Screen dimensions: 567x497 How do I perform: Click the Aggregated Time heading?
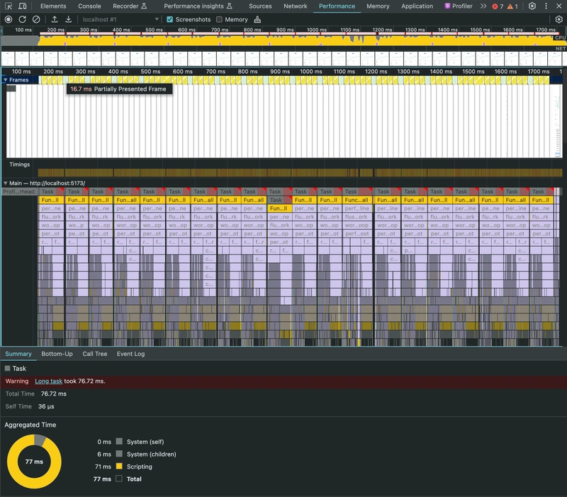(30, 425)
